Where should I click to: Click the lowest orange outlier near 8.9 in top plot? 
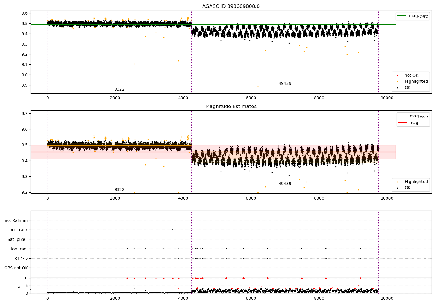point(258,86)
